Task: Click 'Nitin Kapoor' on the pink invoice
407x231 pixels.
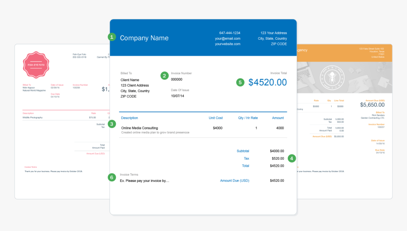Action: [x=28, y=88]
